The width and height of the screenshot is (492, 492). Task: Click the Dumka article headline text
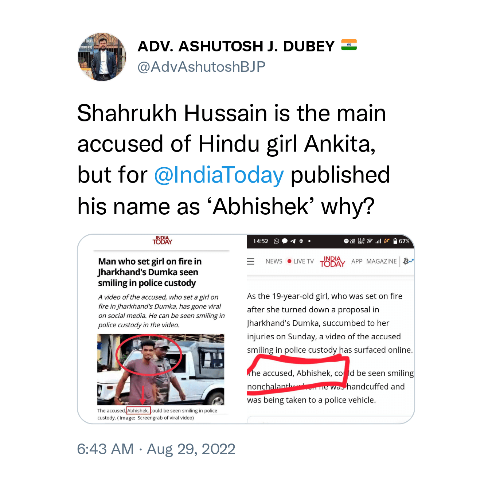tap(149, 272)
